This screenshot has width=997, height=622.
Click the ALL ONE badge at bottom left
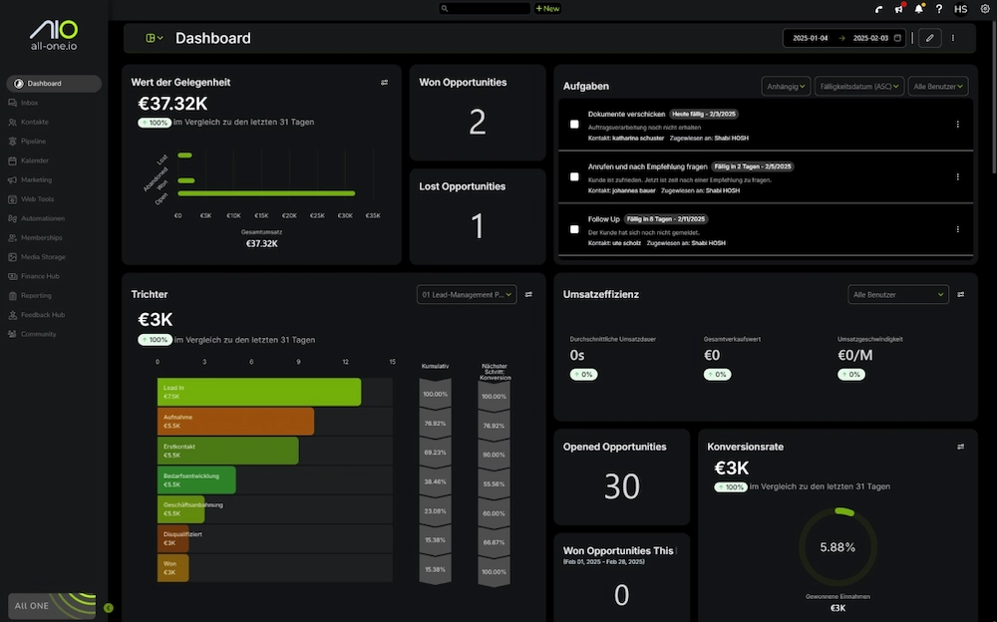point(52,606)
